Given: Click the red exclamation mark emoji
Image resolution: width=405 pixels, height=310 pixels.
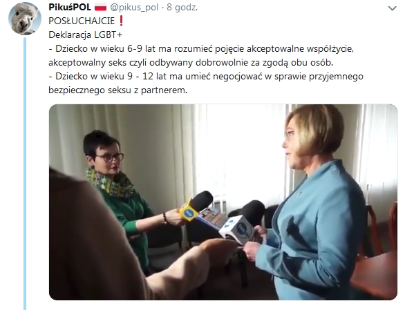Looking at the screenshot, I should coord(121,21).
